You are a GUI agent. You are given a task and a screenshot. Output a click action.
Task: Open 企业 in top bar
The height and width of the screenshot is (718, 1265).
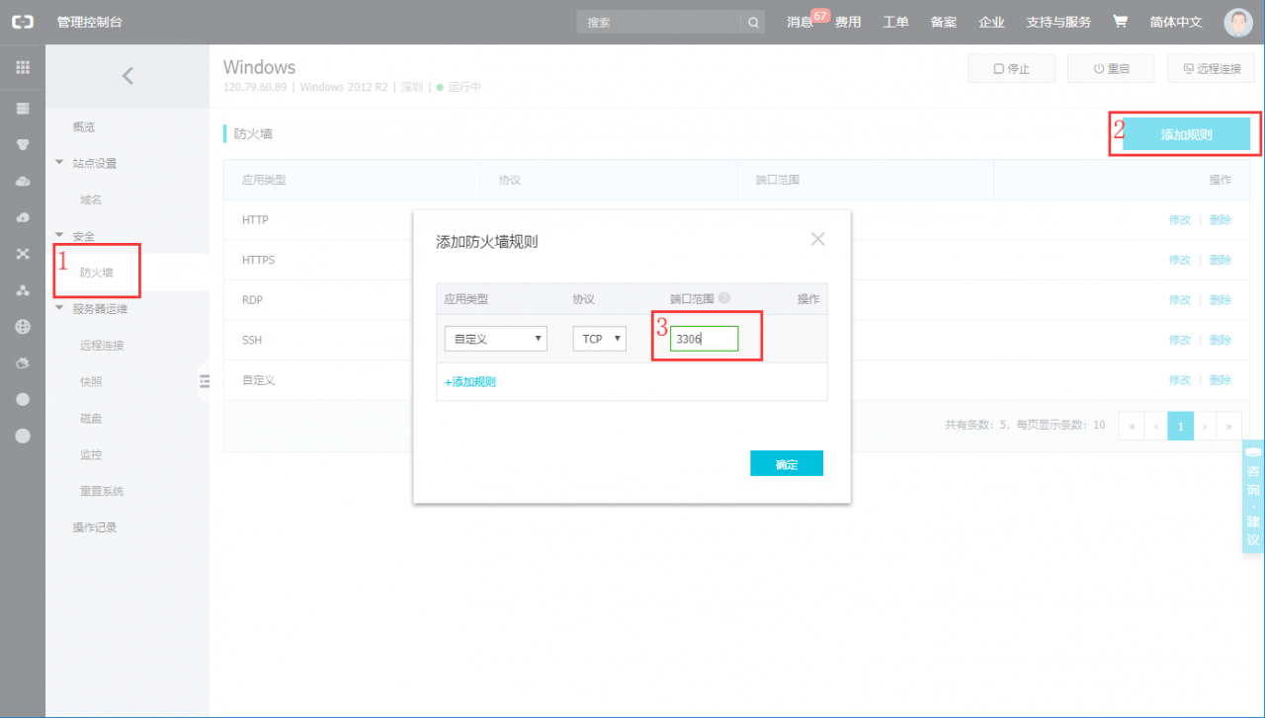[x=991, y=22]
